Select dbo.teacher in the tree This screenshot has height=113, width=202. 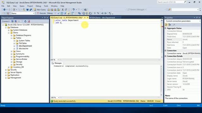(24, 49)
